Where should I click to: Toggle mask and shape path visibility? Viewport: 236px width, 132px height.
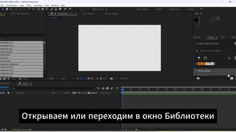[85, 78]
